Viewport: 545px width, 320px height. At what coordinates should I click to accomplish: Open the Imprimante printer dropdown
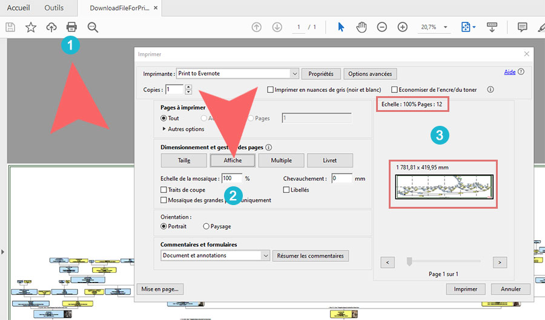pyautogui.click(x=294, y=74)
